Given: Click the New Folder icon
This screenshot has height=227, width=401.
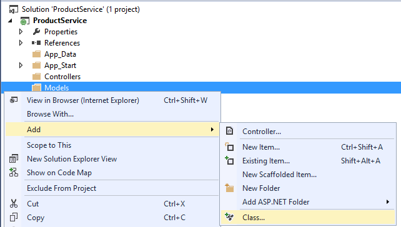Looking at the screenshot, I should tap(229, 188).
